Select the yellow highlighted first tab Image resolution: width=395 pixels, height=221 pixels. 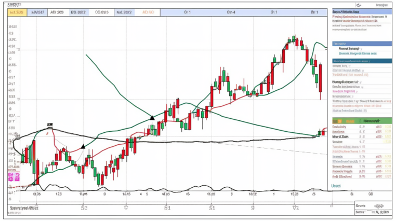point(17,11)
